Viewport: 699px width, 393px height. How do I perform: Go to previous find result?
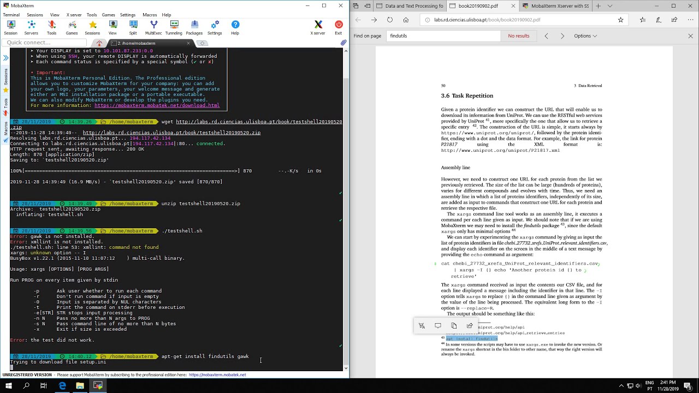(546, 36)
